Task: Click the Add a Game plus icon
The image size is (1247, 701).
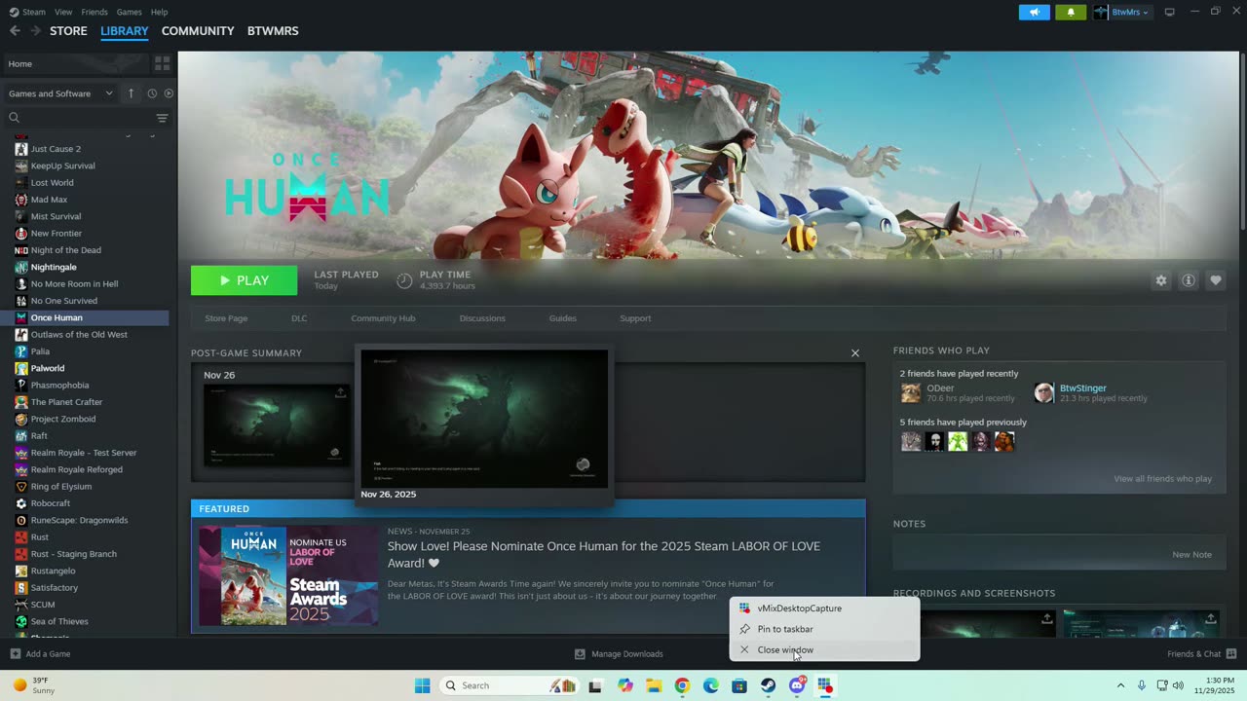Action: (15, 654)
